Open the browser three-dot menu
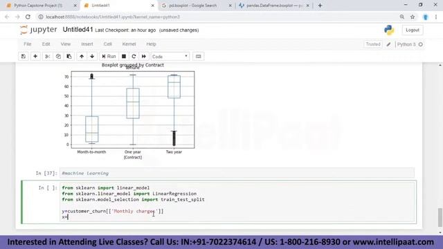The height and width of the screenshot is (249, 443). 436,17
